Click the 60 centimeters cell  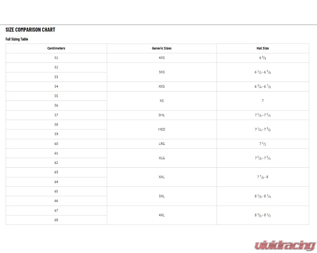pos(56,144)
